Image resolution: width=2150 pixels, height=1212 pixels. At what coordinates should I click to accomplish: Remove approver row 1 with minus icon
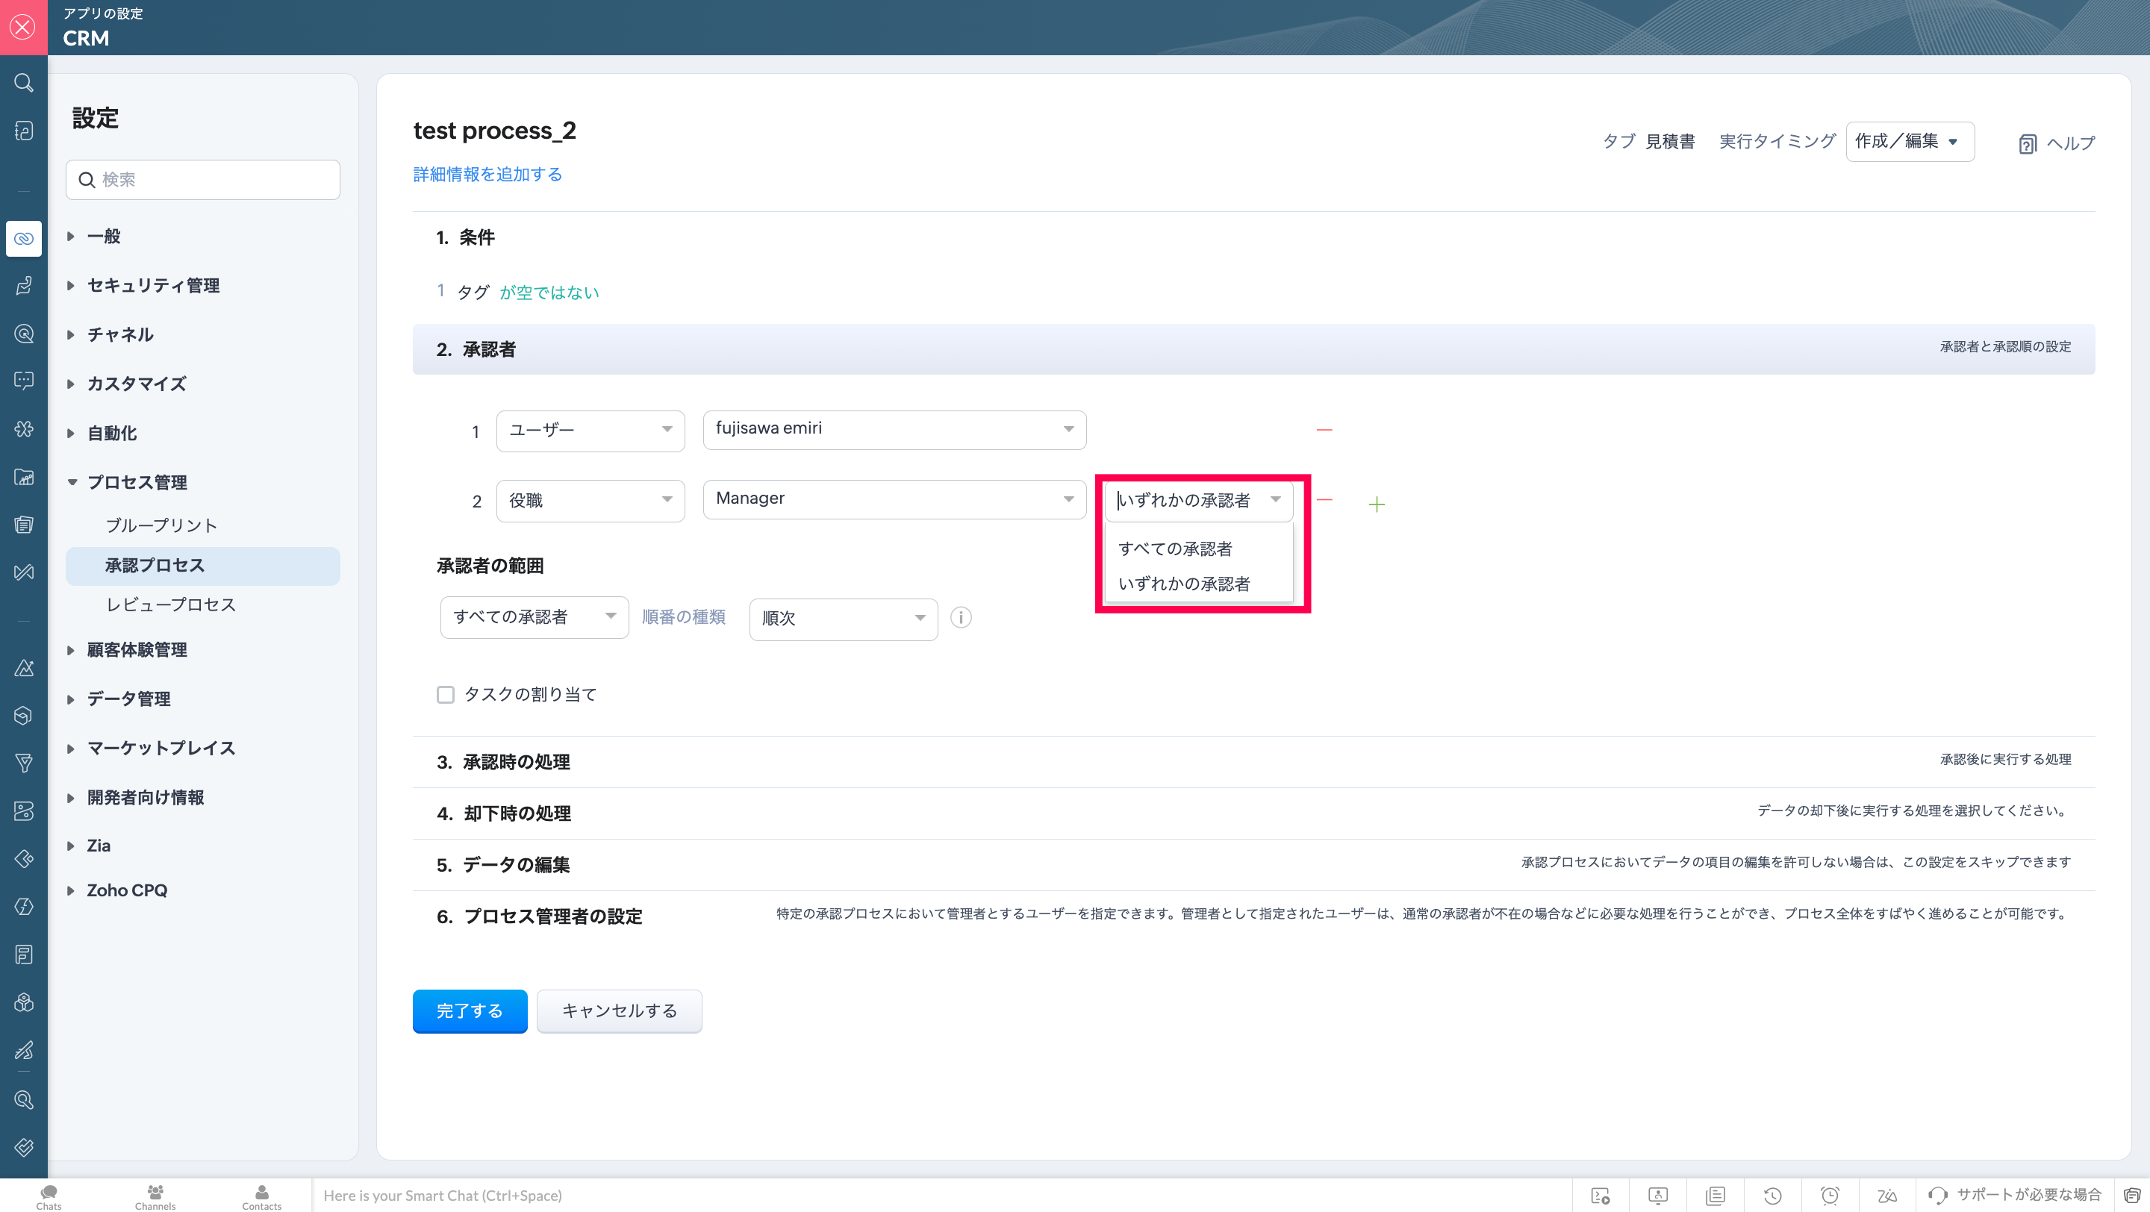[1324, 430]
